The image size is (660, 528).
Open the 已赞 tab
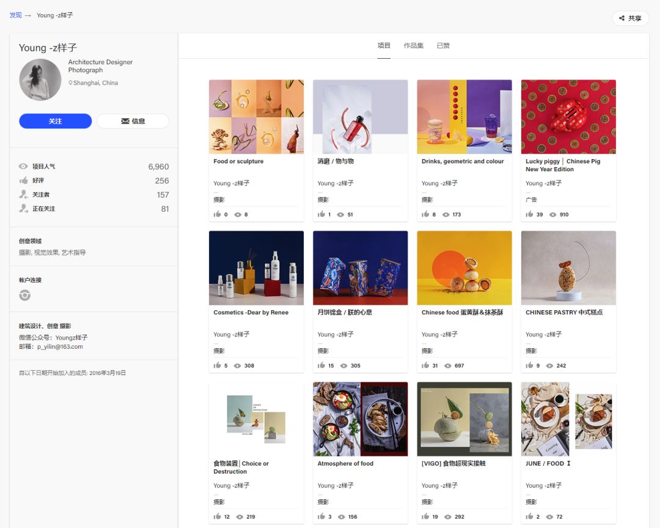(x=443, y=46)
